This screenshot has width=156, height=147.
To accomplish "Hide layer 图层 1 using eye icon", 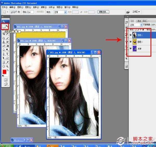I will pyautogui.click(x=131, y=42).
